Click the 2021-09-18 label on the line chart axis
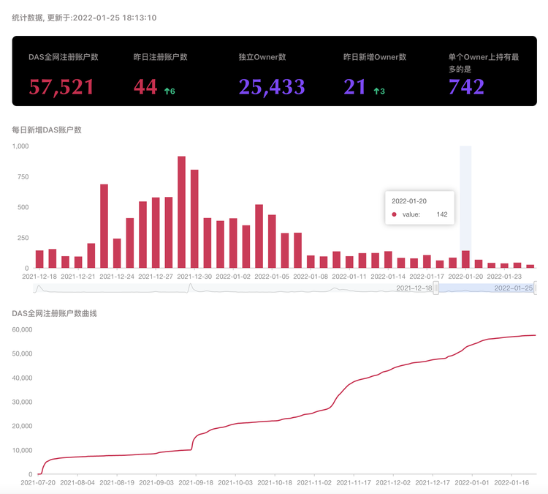 [196, 482]
